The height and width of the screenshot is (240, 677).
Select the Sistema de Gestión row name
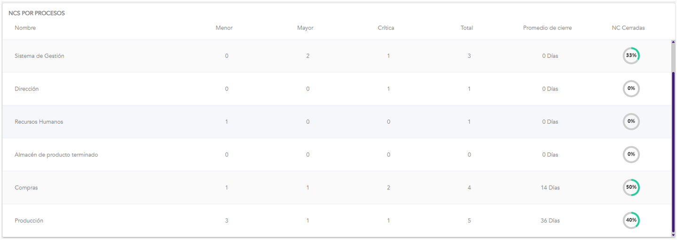coord(39,56)
